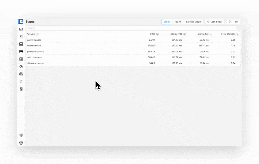Open order-service row link
259x164 pixels.
click(x=34, y=45)
